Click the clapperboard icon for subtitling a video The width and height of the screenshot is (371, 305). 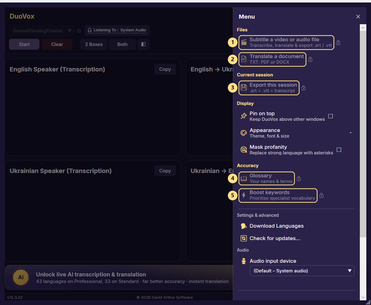pyautogui.click(x=244, y=43)
